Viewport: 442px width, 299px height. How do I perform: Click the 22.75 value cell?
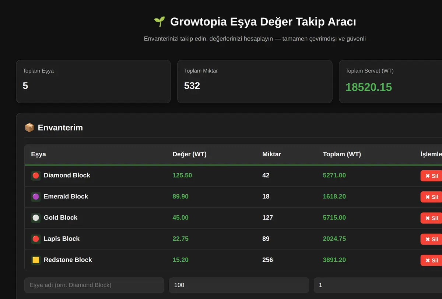coord(180,239)
